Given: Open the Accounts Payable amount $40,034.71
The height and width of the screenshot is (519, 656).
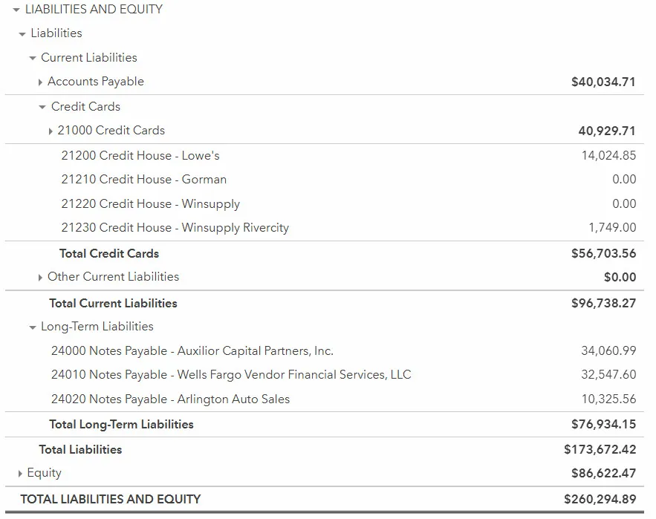Looking at the screenshot, I should [603, 82].
